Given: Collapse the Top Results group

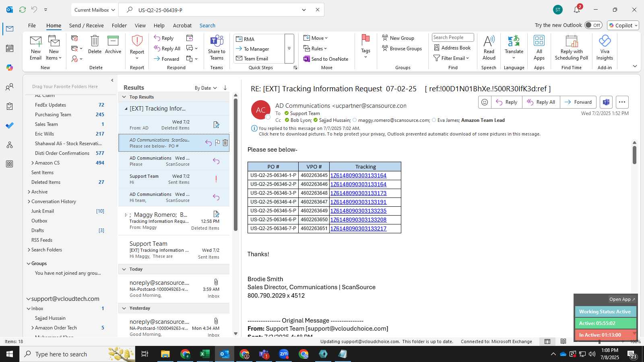Looking at the screenshot, I should coord(124,97).
